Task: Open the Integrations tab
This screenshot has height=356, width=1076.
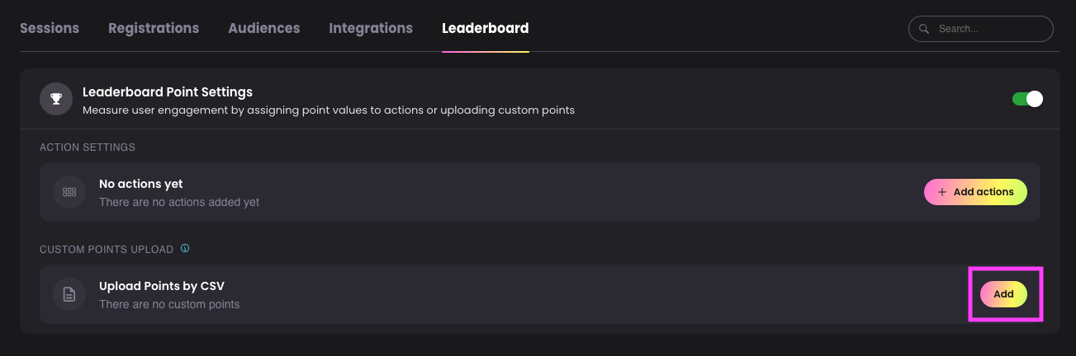Action: point(371,28)
